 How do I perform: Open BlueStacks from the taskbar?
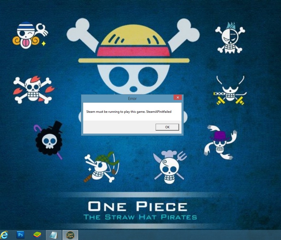37,235
